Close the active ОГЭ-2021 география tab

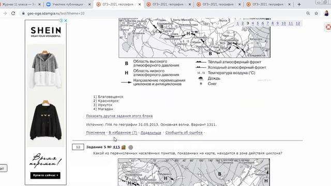point(140,4)
